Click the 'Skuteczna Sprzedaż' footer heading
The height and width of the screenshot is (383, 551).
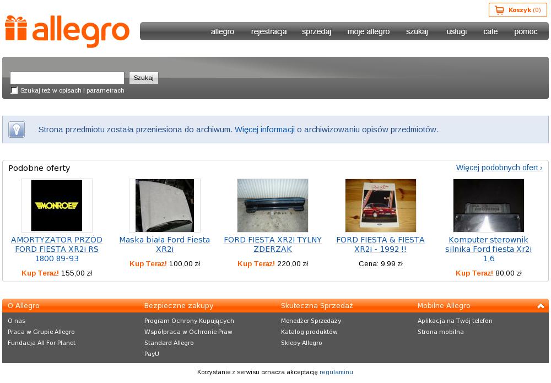point(317,306)
